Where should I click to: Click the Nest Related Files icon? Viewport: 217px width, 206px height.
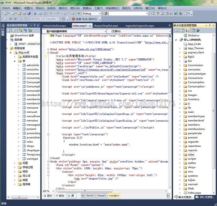187,30
